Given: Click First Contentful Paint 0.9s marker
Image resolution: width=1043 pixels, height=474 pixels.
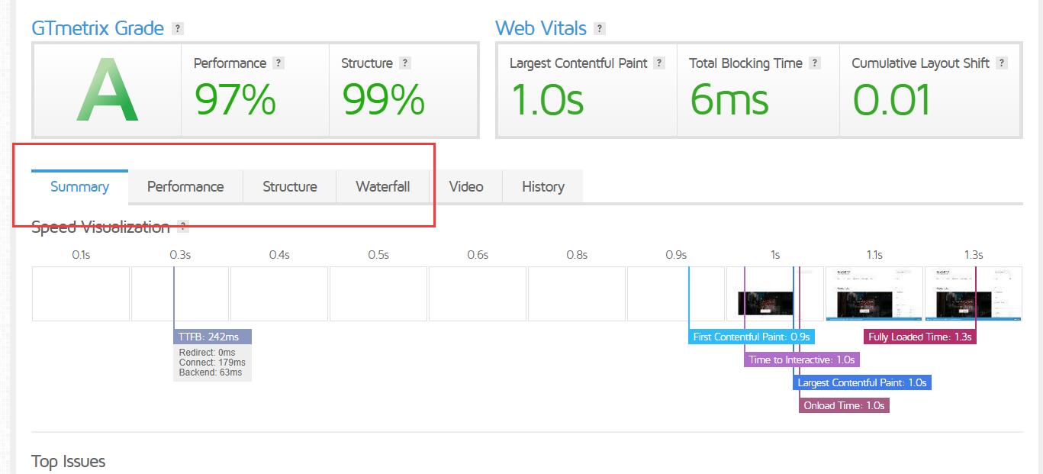Looking at the screenshot, I should click(752, 337).
